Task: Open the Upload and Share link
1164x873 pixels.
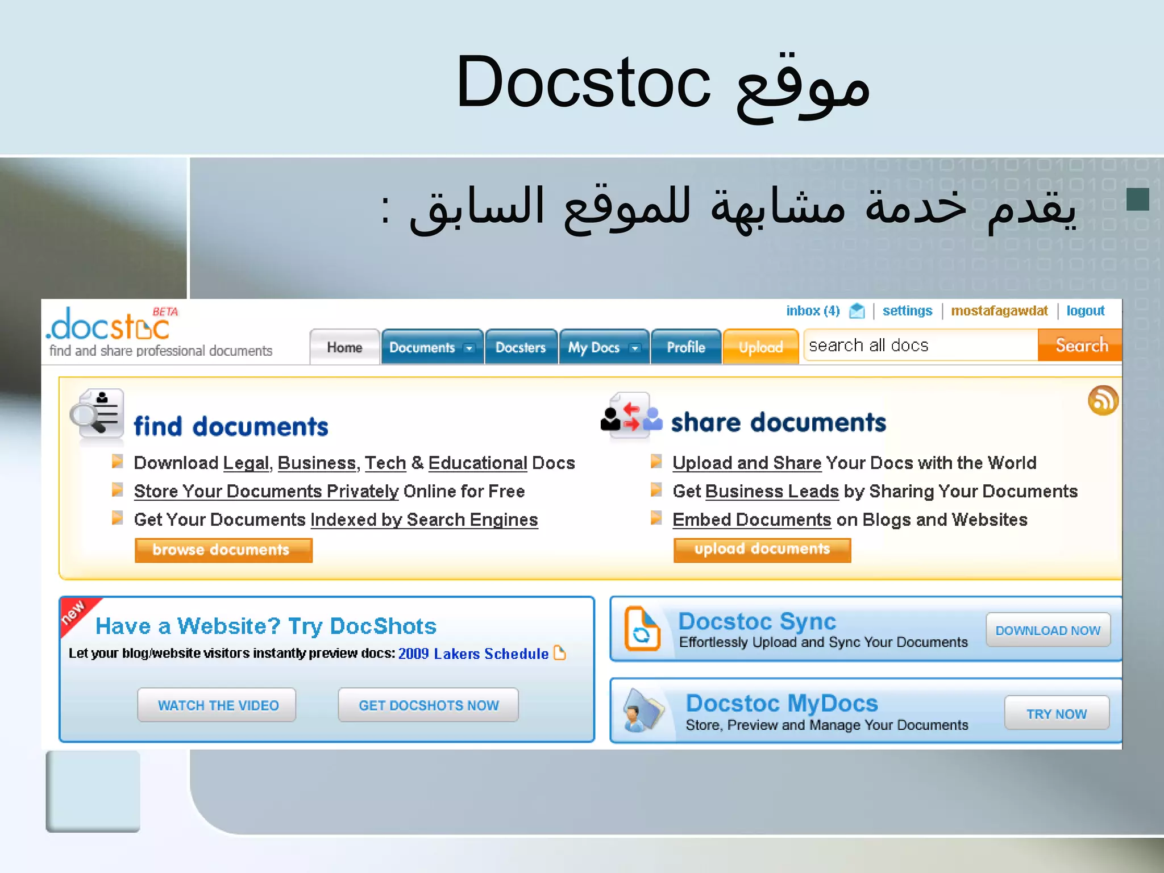Action: [747, 463]
